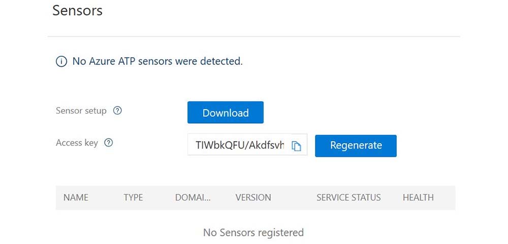This screenshot has width=508, height=244.
Task: Click the 'No Azure ATP sensors were detected' message
Action: click(x=157, y=62)
